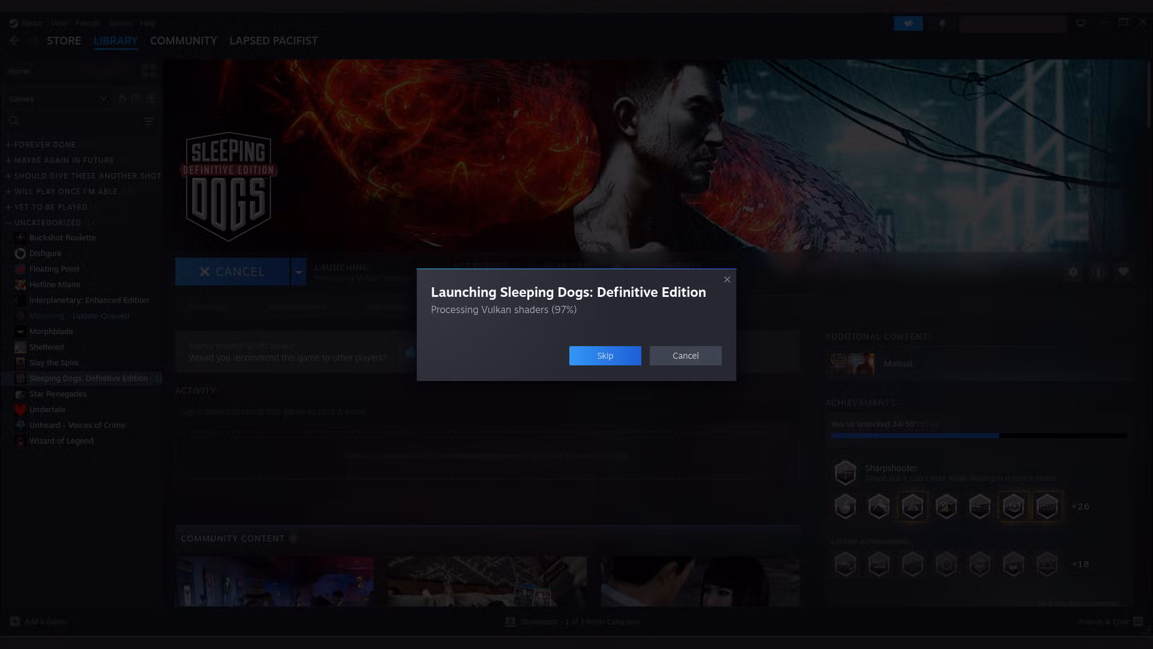Select Moonring - Update Queued entry
This screenshot has height=649, width=1153.
[x=79, y=315]
